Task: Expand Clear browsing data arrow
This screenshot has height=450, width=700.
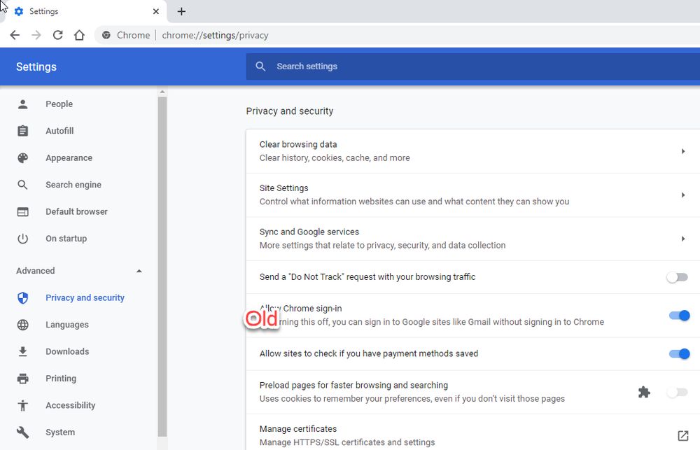Action: [x=682, y=151]
